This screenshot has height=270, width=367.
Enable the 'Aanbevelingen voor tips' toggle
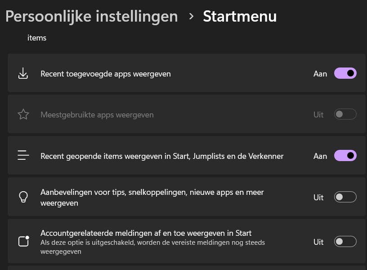[345, 197]
